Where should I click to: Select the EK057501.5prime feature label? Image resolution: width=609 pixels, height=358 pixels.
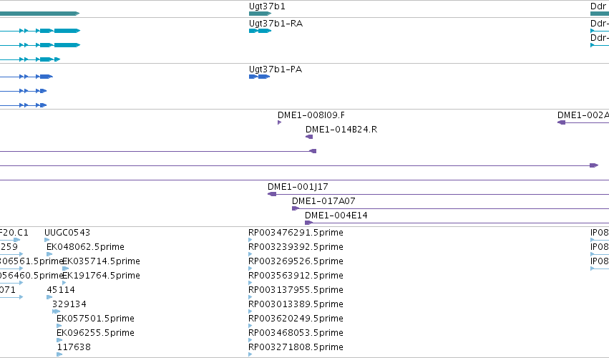click(x=96, y=319)
